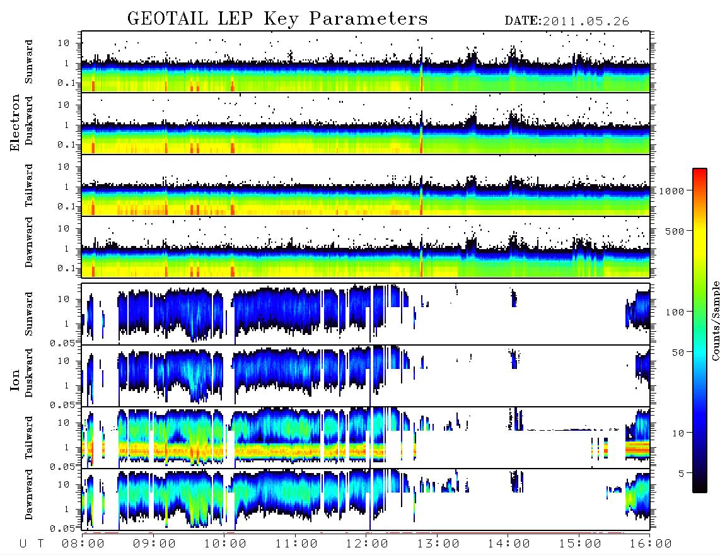Click the '500' color scale value

[675, 231]
